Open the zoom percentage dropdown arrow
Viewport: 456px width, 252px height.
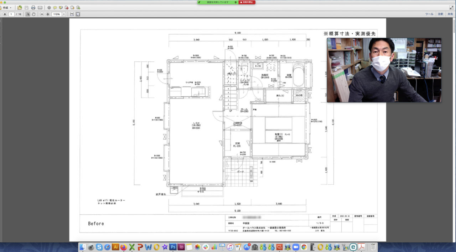[64, 14]
